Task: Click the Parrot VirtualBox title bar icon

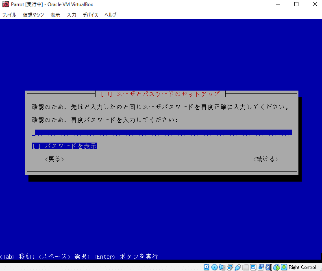Action: click(x=6, y=4)
